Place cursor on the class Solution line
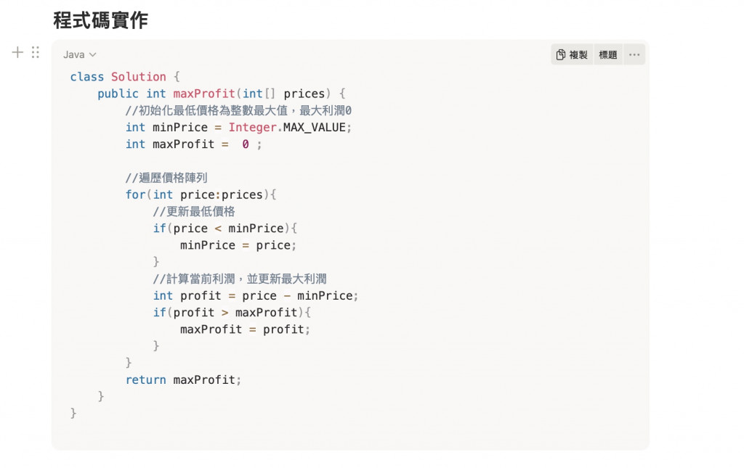Screen dimensions: 744x468 [x=125, y=77]
